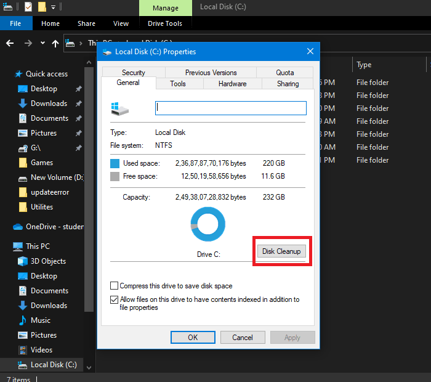Tick Compress this drive to save disk space

point(114,286)
